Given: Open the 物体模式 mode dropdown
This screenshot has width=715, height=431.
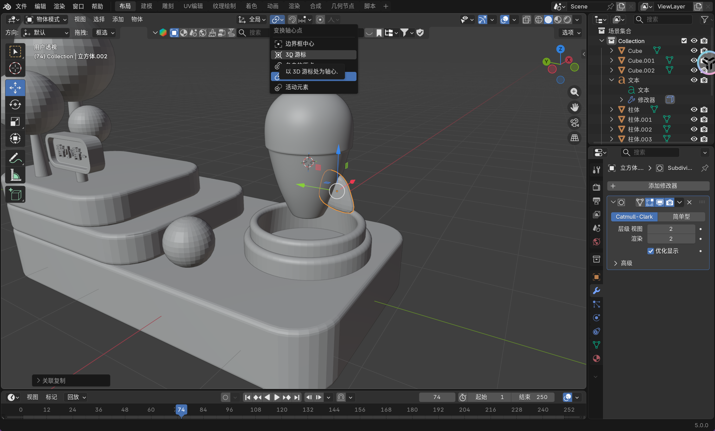Looking at the screenshot, I should pyautogui.click(x=47, y=19).
